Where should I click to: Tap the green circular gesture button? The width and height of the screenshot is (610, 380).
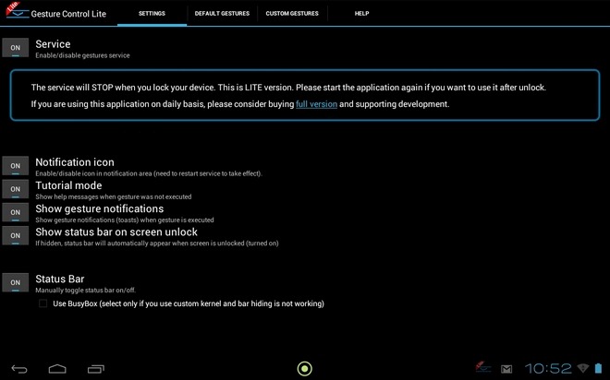coord(305,368)
